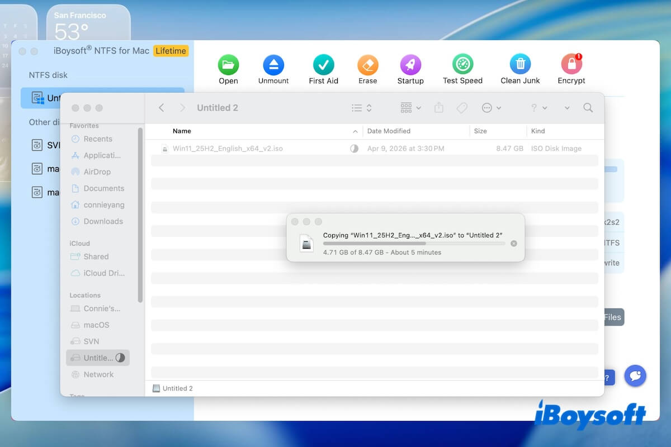Cancel the copy using the stop icon
671x447 pixels.
point(514,244)
